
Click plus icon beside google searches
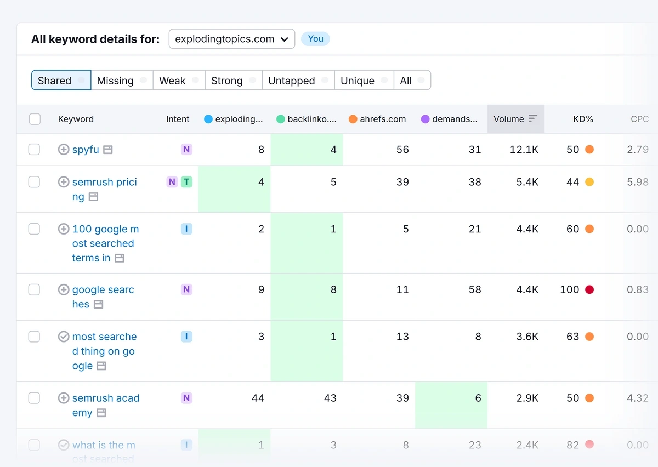coord(64,289)
